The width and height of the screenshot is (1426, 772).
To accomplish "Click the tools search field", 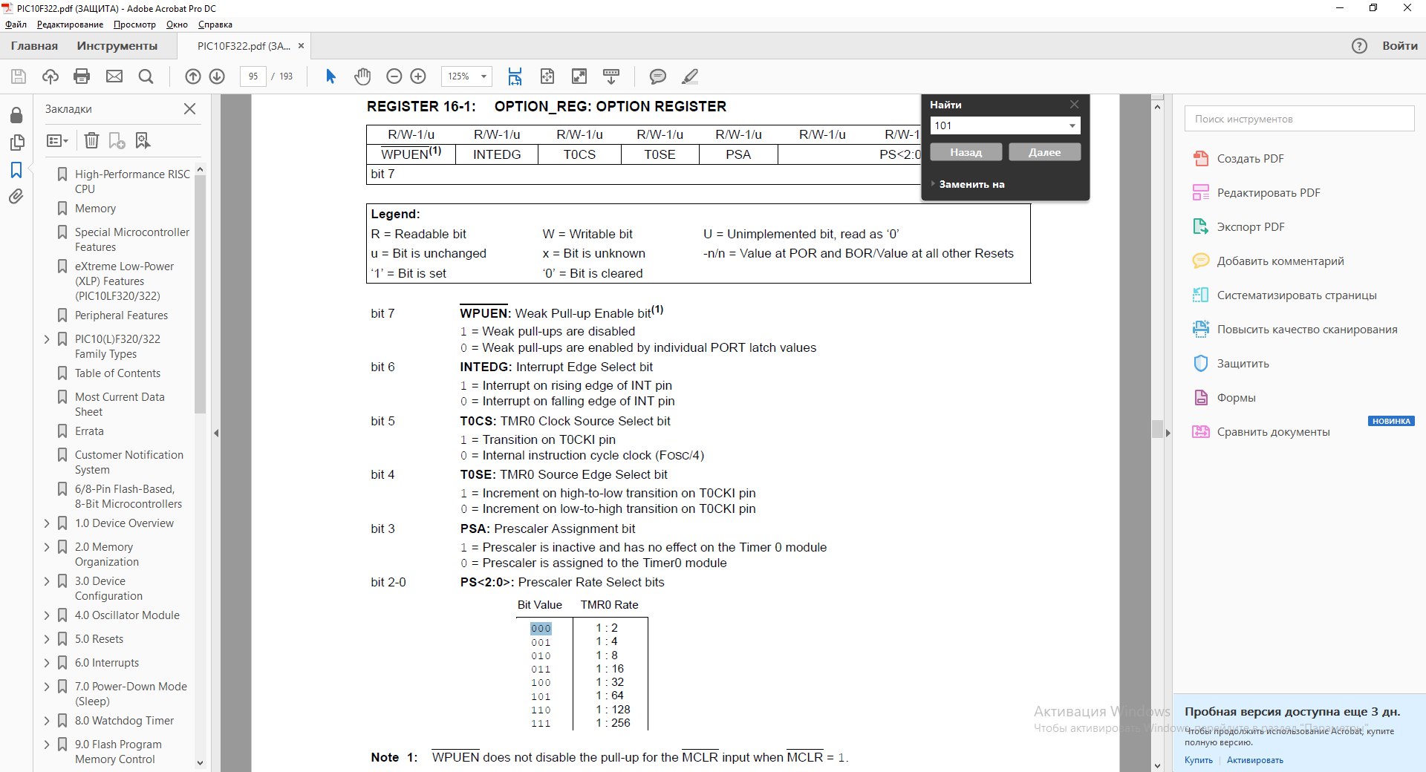I will pos(1299,119).
